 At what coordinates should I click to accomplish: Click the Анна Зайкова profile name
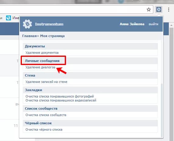(x=132, y=24)
